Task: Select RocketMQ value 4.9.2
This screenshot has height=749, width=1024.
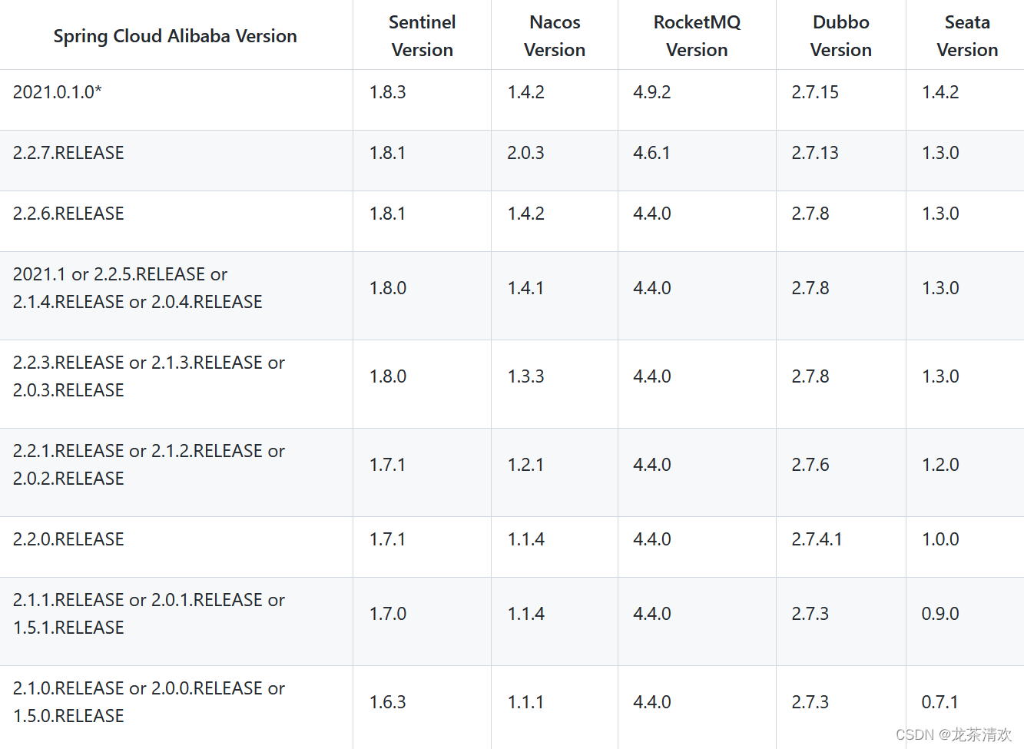Action: click(652, 92)
